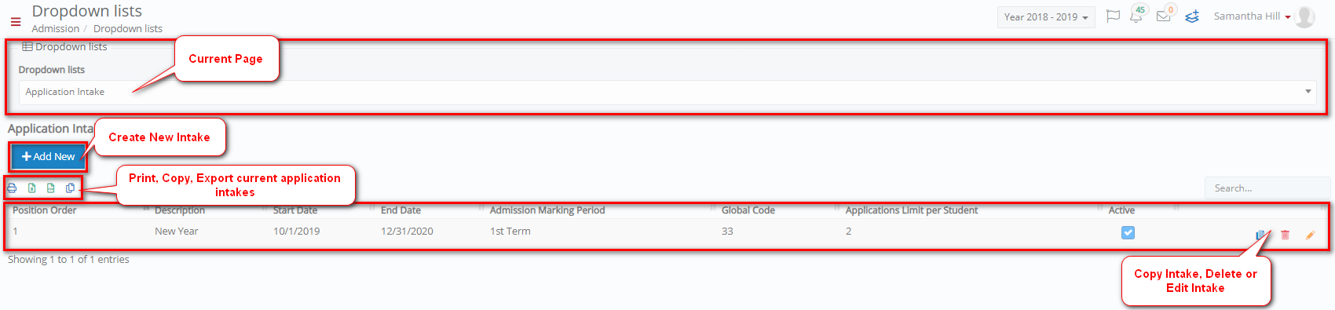
Task: Delete the New Year intake
Action: tap(1286, 235)
